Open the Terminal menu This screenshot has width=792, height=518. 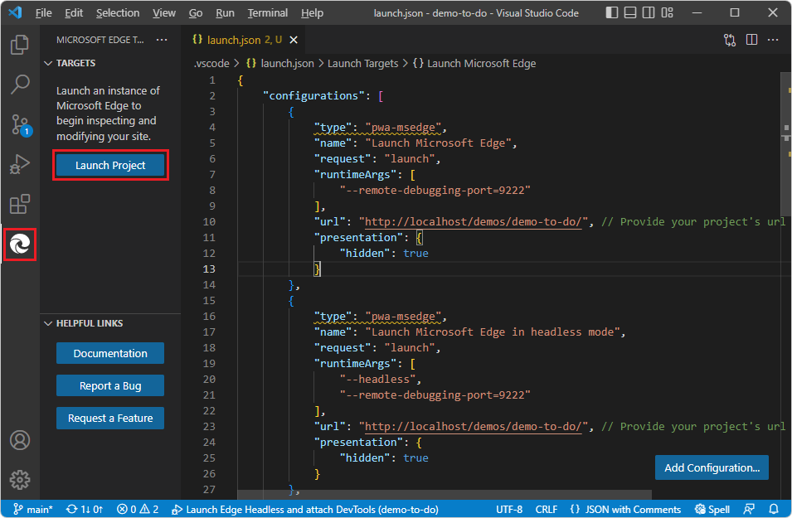pos(267,12)
